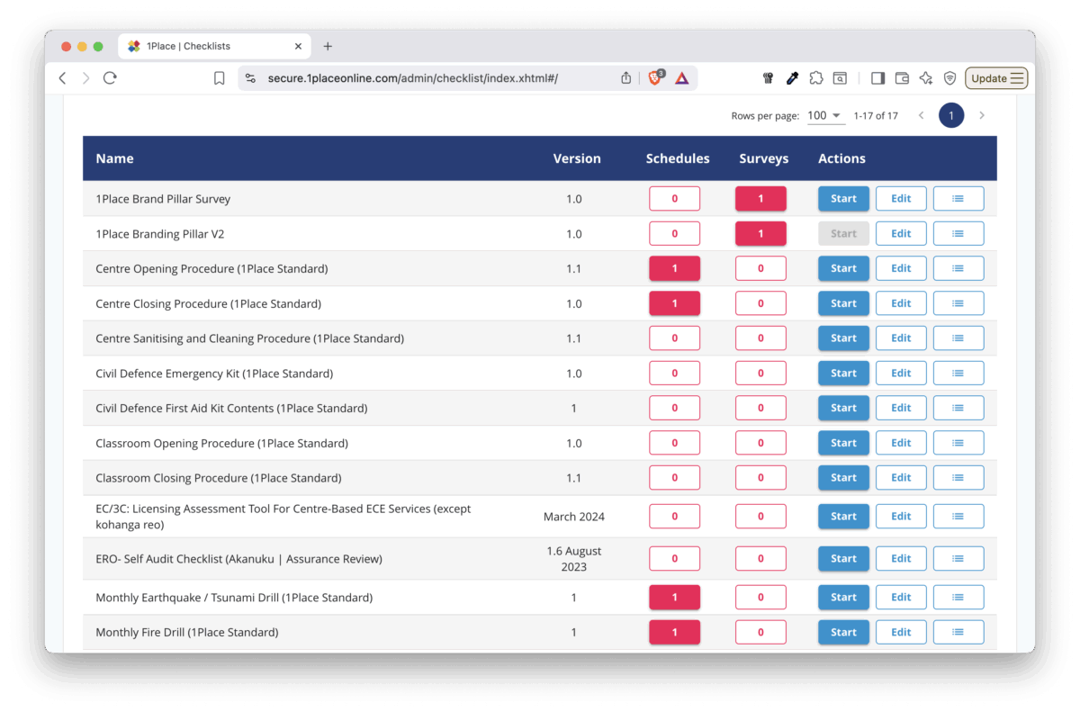Start the Centre Opening Procedure checklist

coord(843,267)
